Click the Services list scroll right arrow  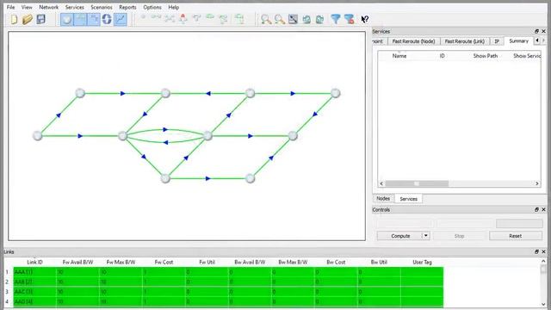(537, 183)
